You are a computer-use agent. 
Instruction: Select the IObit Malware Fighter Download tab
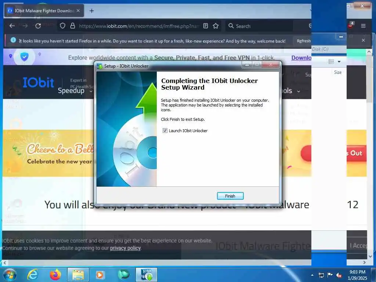pyautogui.click(x=44, y=11)
